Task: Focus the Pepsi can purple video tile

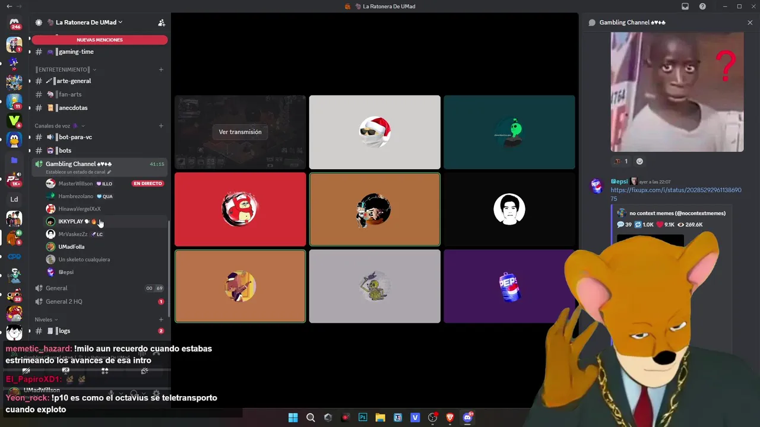Action: point(509,286)
